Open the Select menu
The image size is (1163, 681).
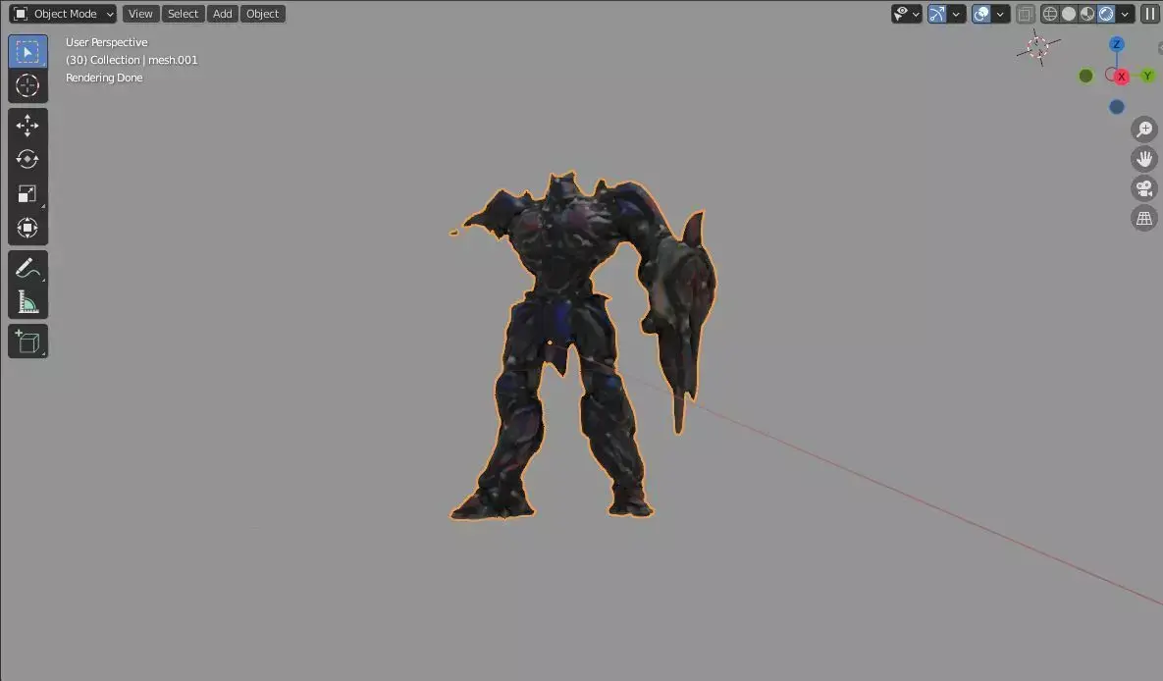click(x=183, y=14)
